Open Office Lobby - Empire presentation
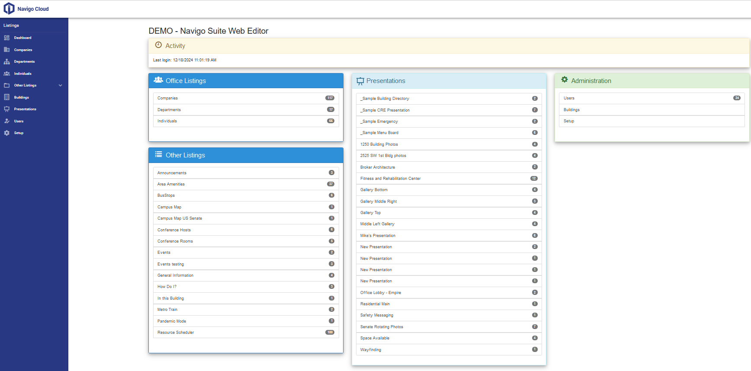Viewport: 751px width, 371px height. tap(449, 293)
